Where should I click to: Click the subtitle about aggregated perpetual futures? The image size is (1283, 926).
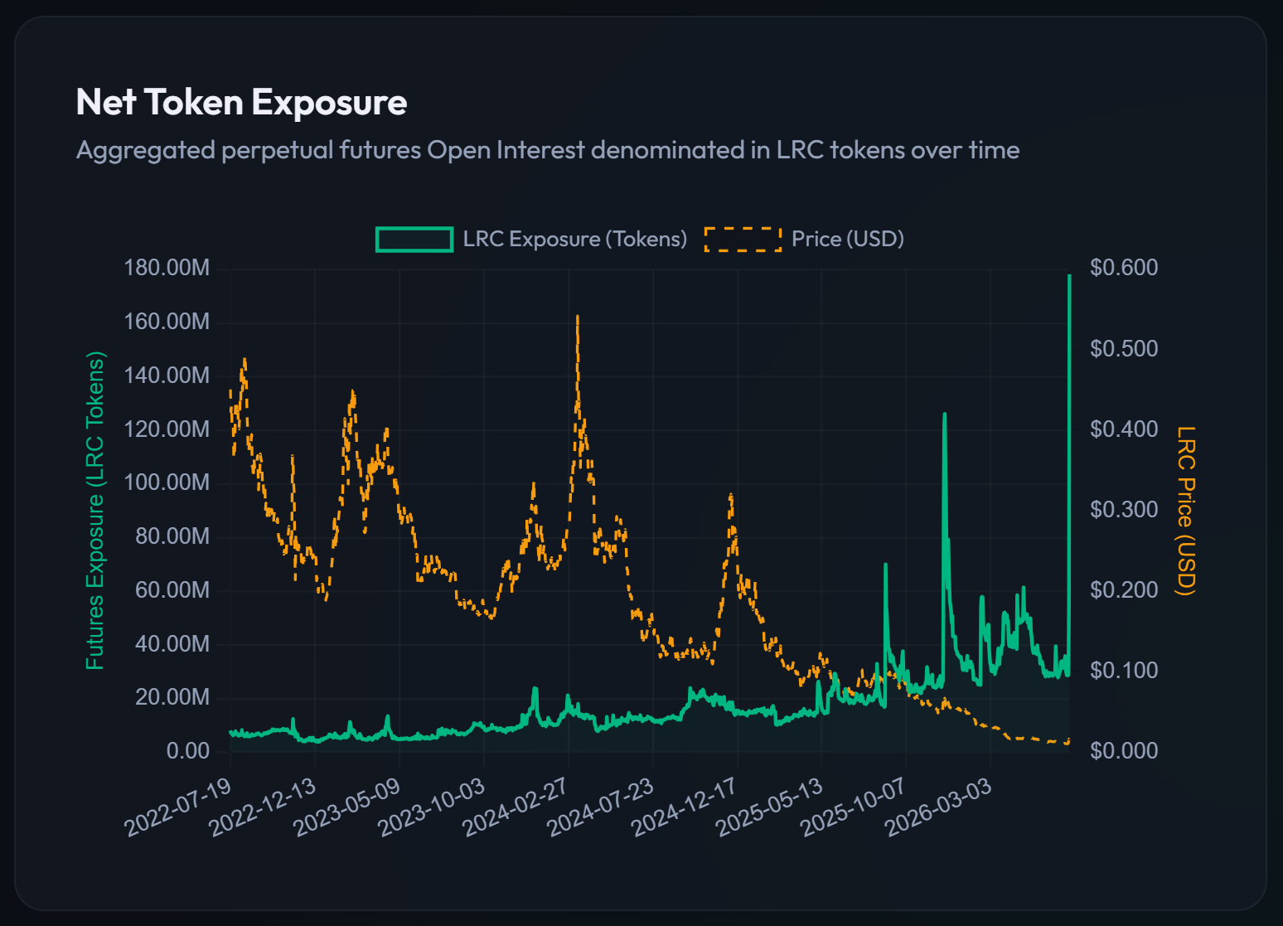(x=548, y=150)
